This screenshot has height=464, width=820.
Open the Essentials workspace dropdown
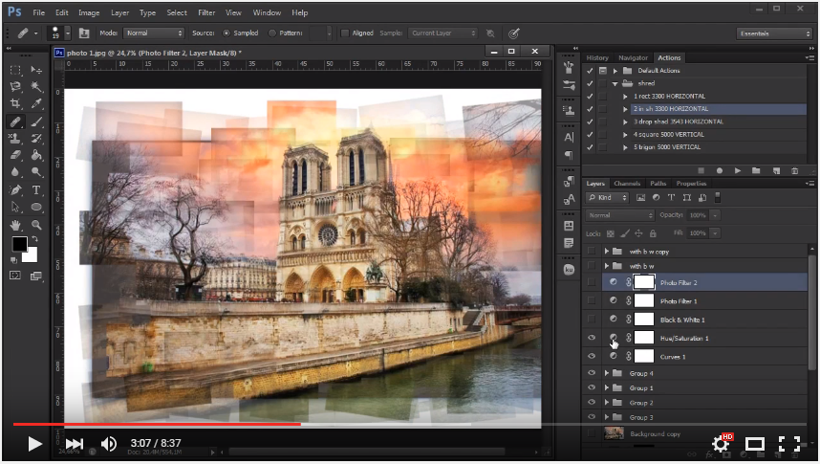774,33
